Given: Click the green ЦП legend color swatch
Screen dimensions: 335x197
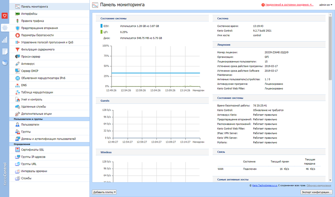Looking at the screenshot, I should coord(102,32).
